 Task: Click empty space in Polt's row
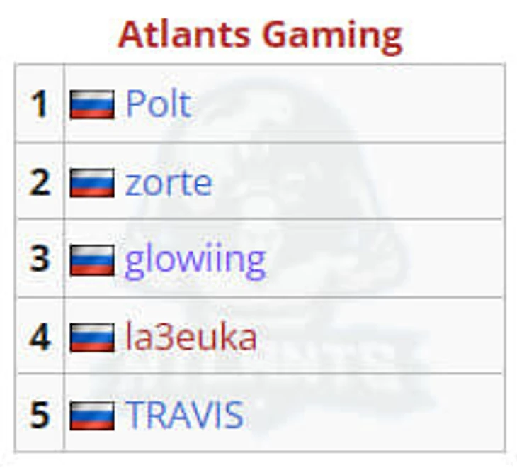click(346, 104)
